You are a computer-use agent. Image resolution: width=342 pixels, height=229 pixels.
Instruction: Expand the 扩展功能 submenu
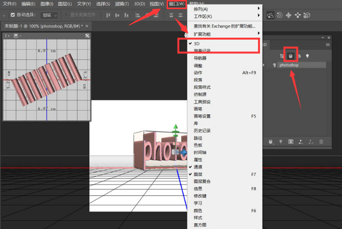tap(224, 34)
